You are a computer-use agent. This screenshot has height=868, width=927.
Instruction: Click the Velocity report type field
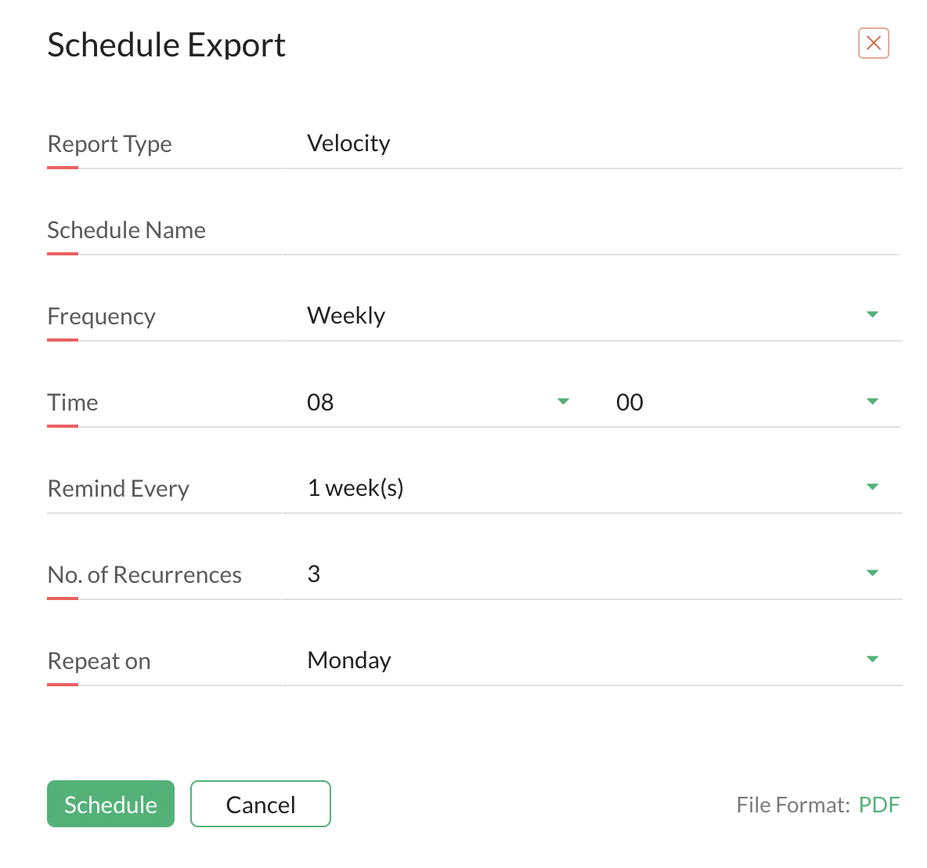(x=591, y=143)
